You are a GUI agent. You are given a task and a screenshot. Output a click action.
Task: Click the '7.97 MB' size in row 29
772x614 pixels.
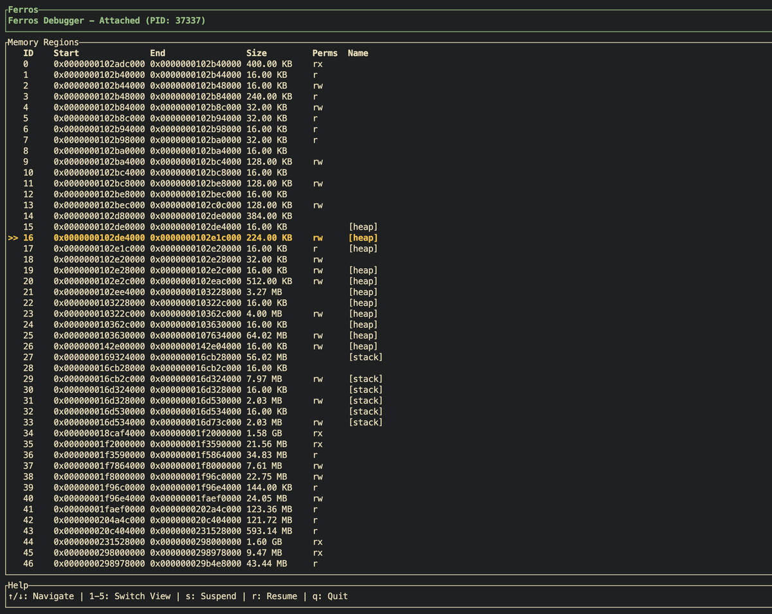click(264, 379)
